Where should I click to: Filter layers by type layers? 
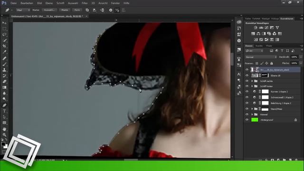[x=282, y=51]
